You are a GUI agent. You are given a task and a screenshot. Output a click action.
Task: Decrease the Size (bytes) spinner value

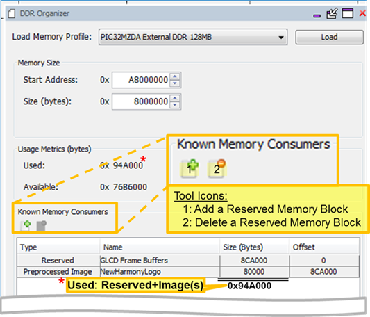point(175,105)
